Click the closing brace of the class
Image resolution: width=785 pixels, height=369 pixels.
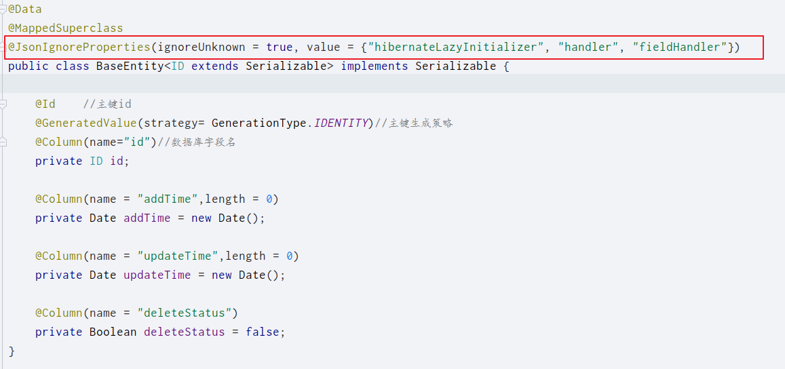12,351
